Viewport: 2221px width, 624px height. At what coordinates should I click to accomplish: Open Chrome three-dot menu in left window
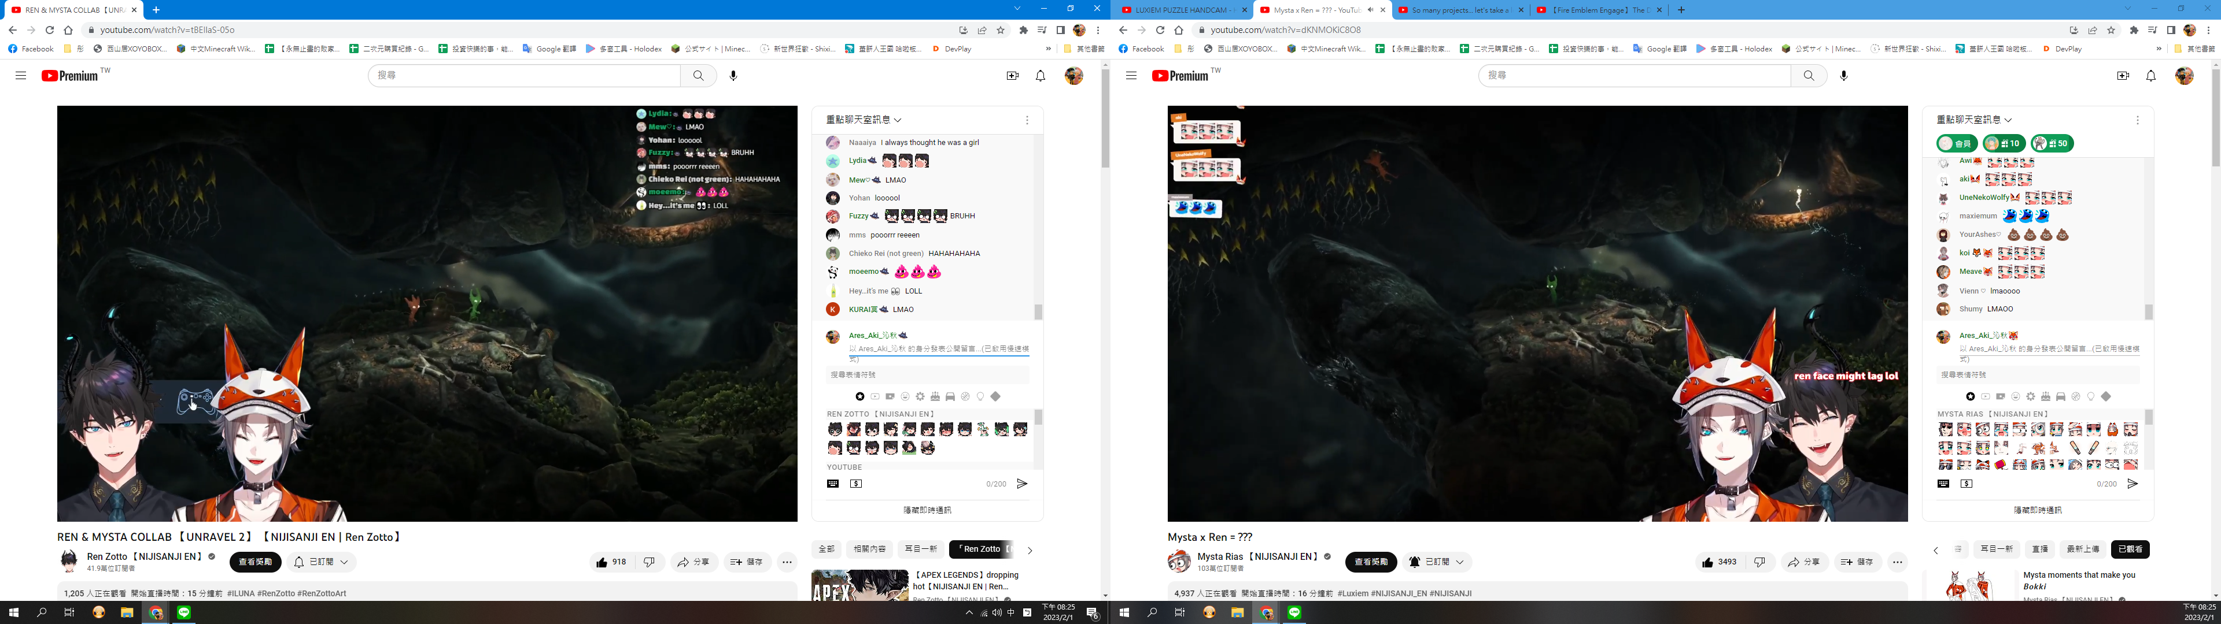pos(1098,30)
